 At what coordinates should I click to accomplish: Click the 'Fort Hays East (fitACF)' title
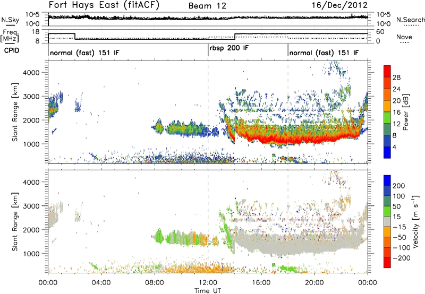[104, 5]
